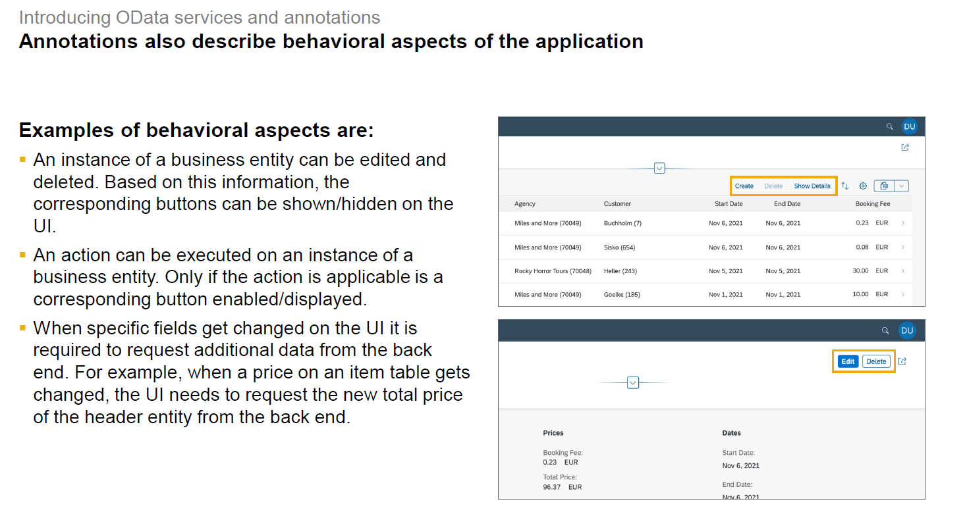Click End Date column header

[x=787, y=204]
